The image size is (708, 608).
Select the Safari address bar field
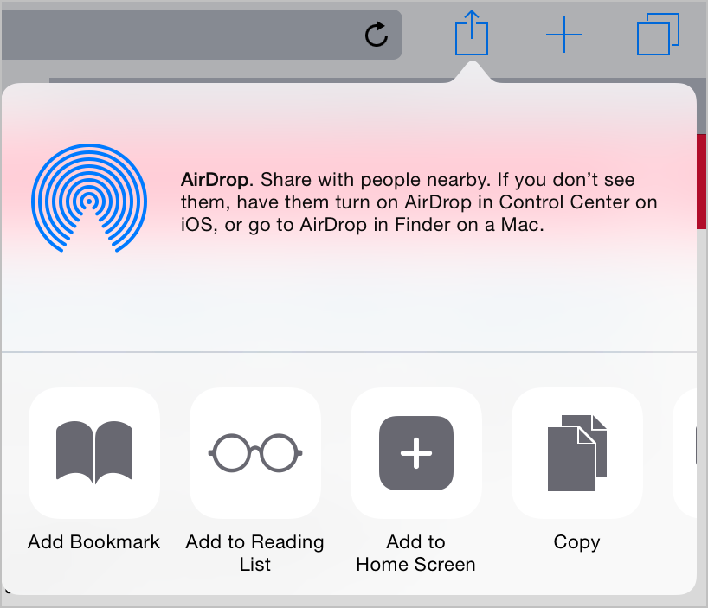coord(202,35)
